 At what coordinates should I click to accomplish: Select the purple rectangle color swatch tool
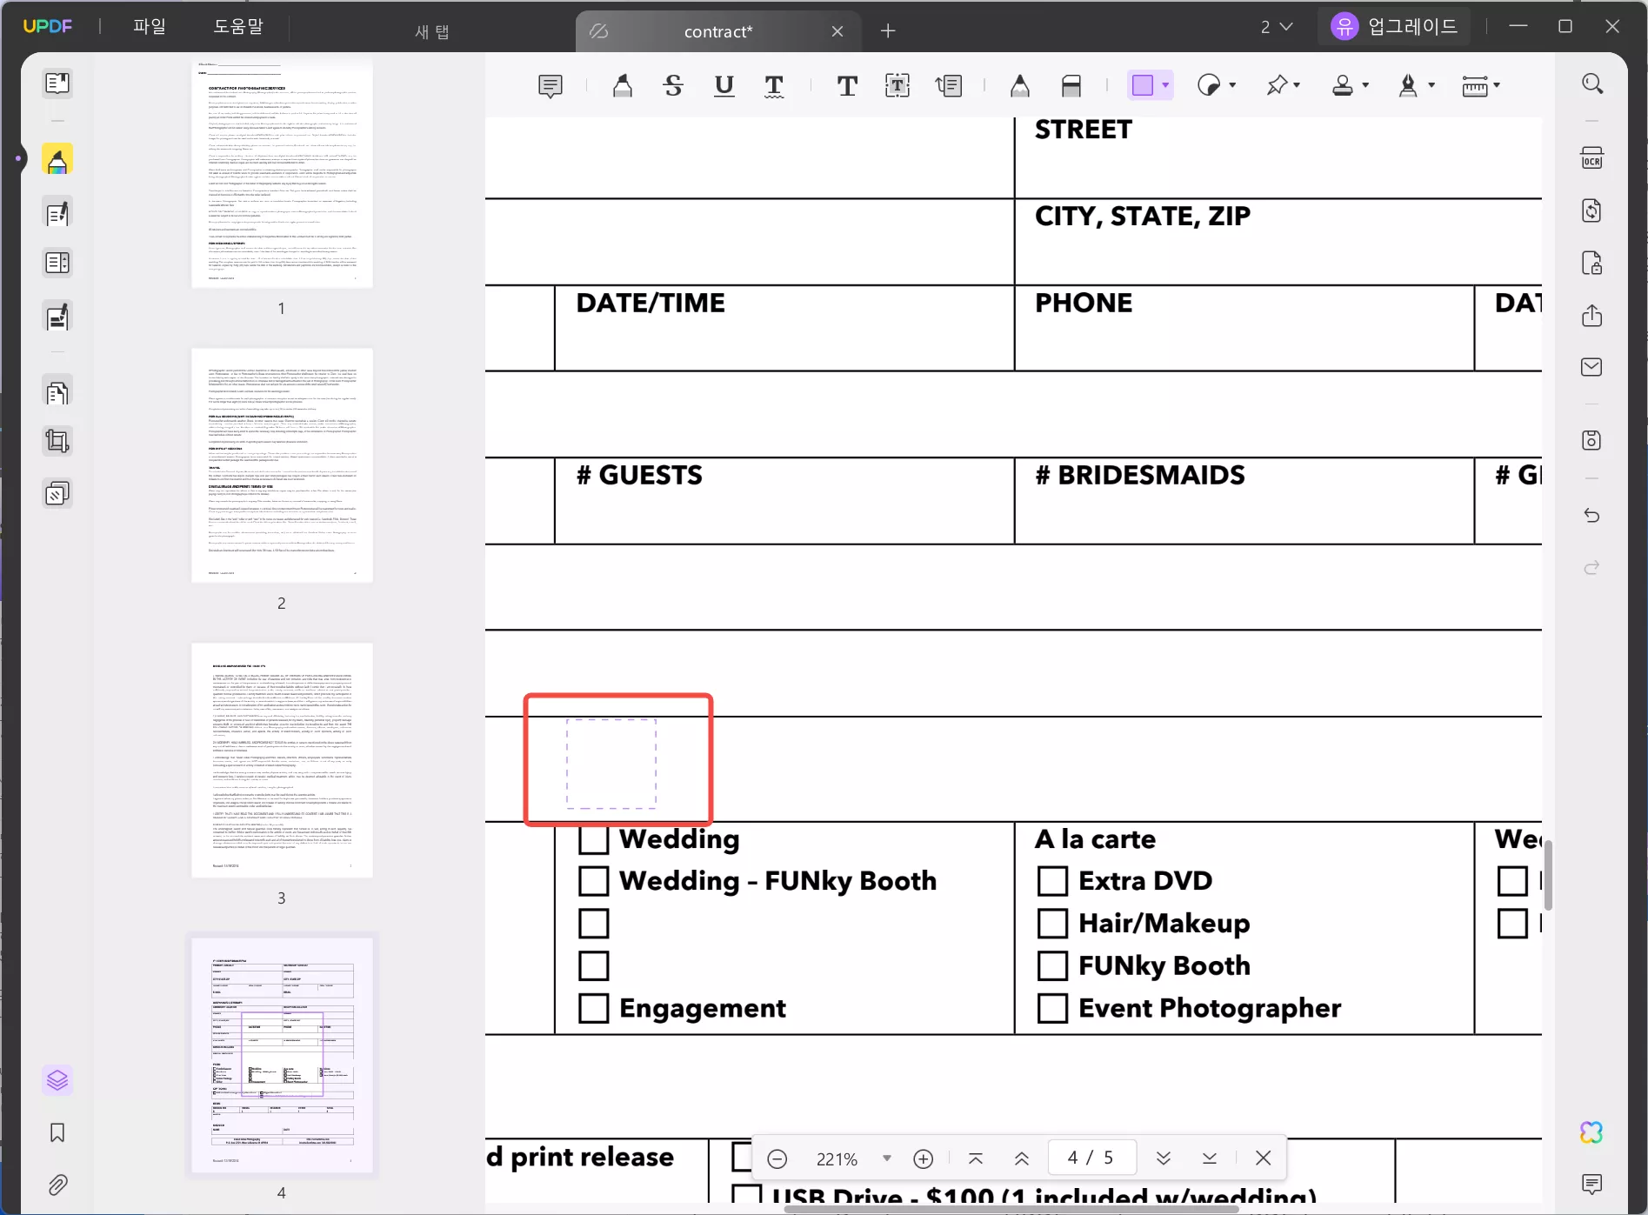point(1143,85)
